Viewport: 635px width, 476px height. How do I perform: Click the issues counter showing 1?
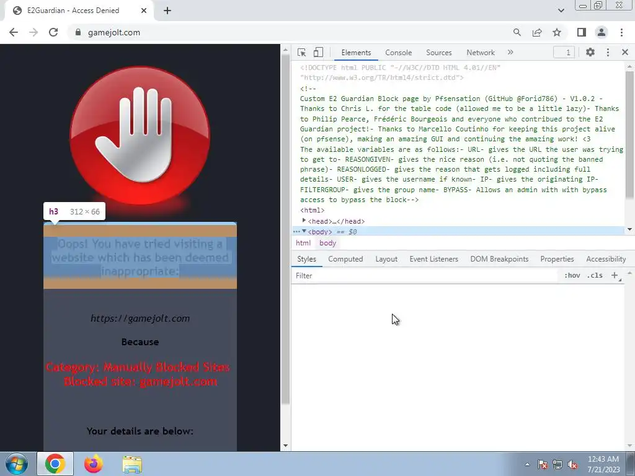click(564, 53)
